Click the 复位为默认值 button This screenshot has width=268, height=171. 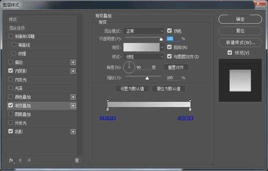[x=168, y=89]
